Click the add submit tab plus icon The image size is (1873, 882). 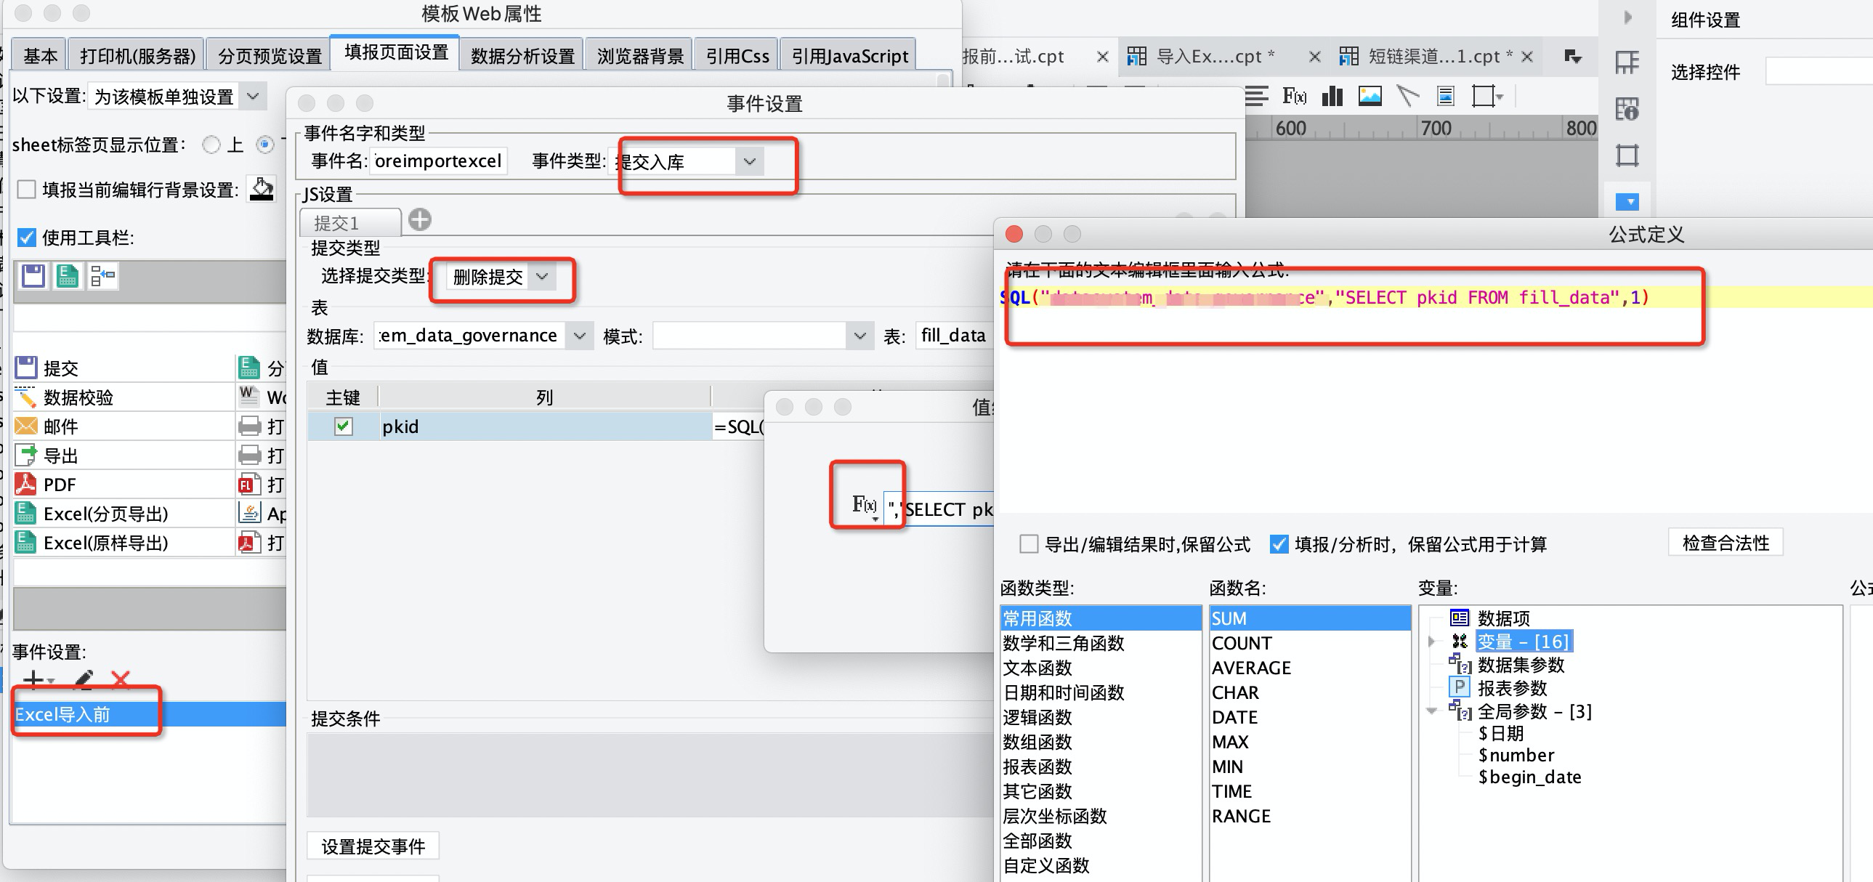pyautogui.click(x=419, y=219)
